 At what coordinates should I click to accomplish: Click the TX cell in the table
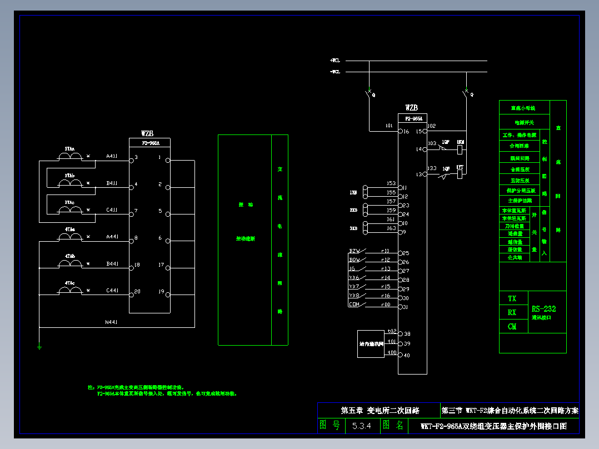pos(513,298)
